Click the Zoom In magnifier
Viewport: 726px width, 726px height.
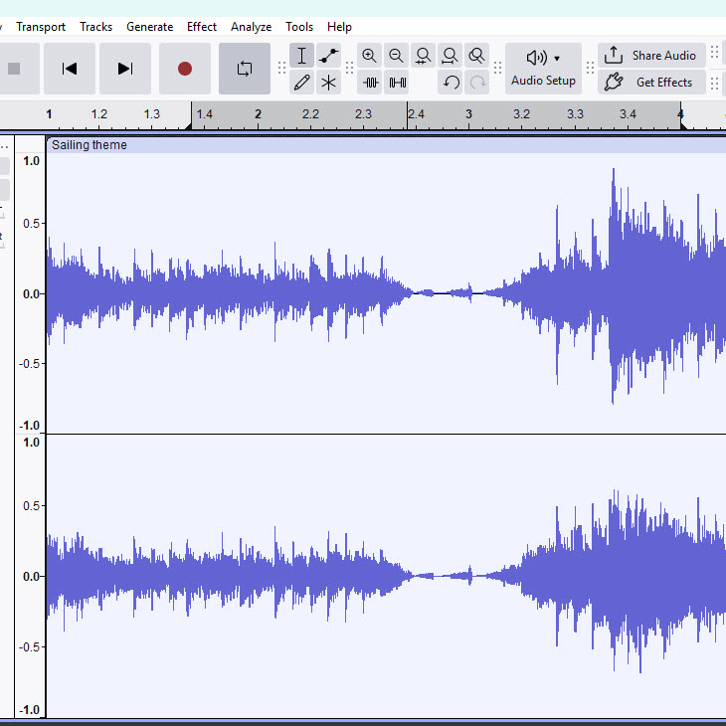tap(370, 56)
